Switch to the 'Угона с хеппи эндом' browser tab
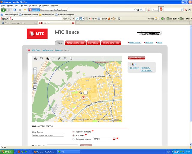The image size is (192, 154). 19,23
